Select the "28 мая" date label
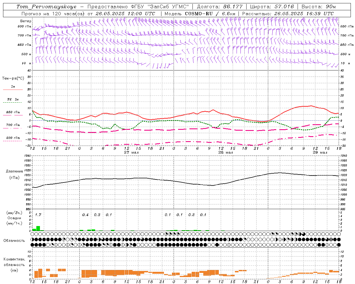Screen dimensions: 355x284 (226, 153)
